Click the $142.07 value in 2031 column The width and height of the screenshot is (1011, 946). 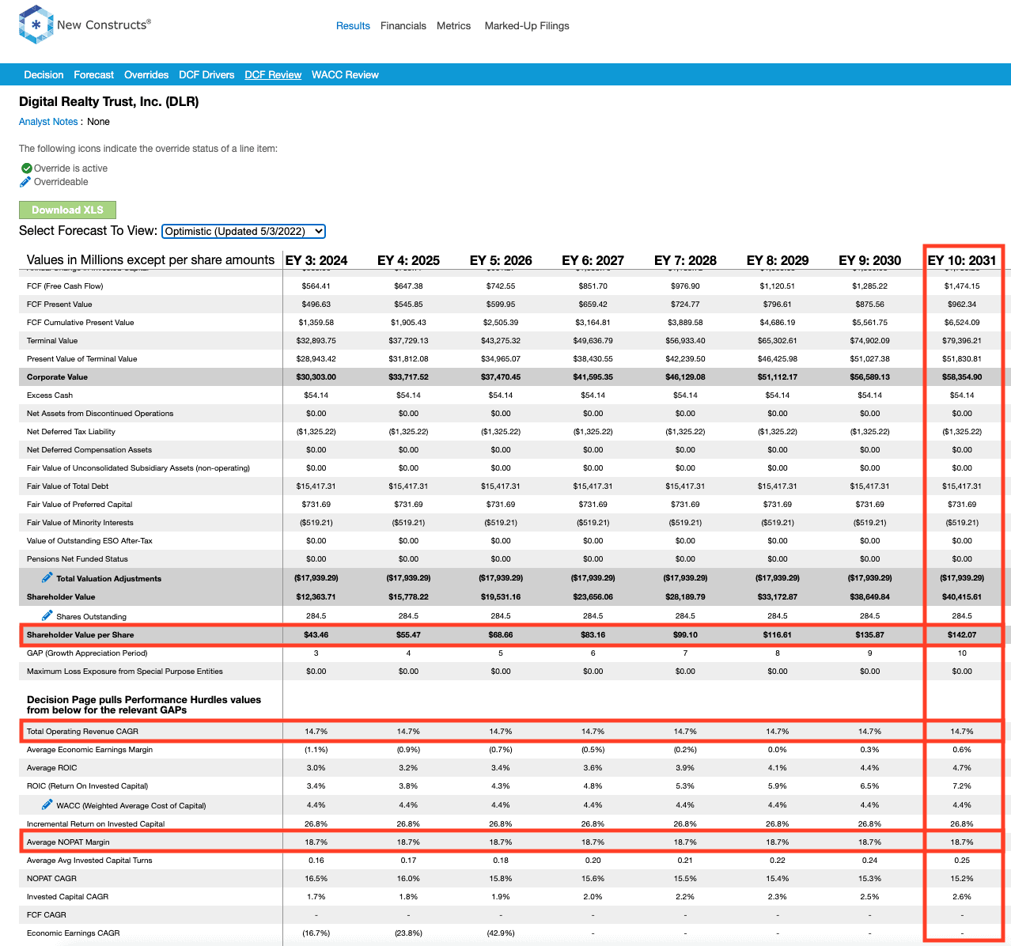point(962,634)
